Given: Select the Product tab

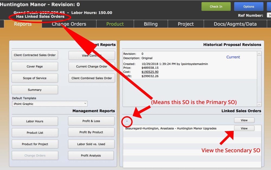Looking at the screenshot, I should [115, 24].
